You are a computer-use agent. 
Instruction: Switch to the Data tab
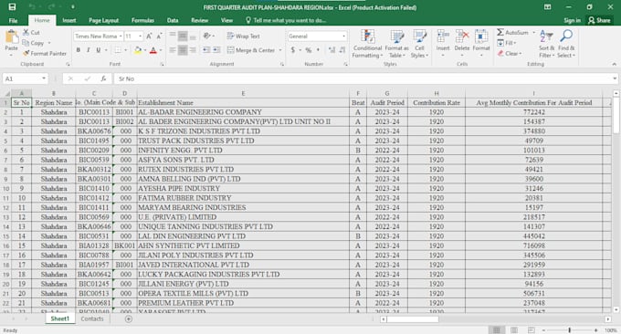[x=173, y=20]
